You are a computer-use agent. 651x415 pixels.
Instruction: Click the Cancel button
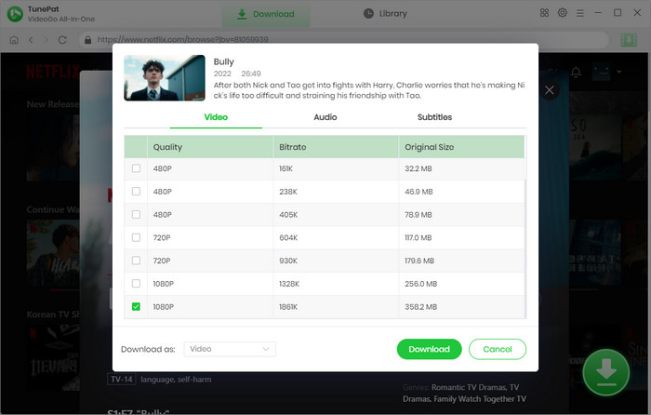pyautogui.click(x=498, y=349)
